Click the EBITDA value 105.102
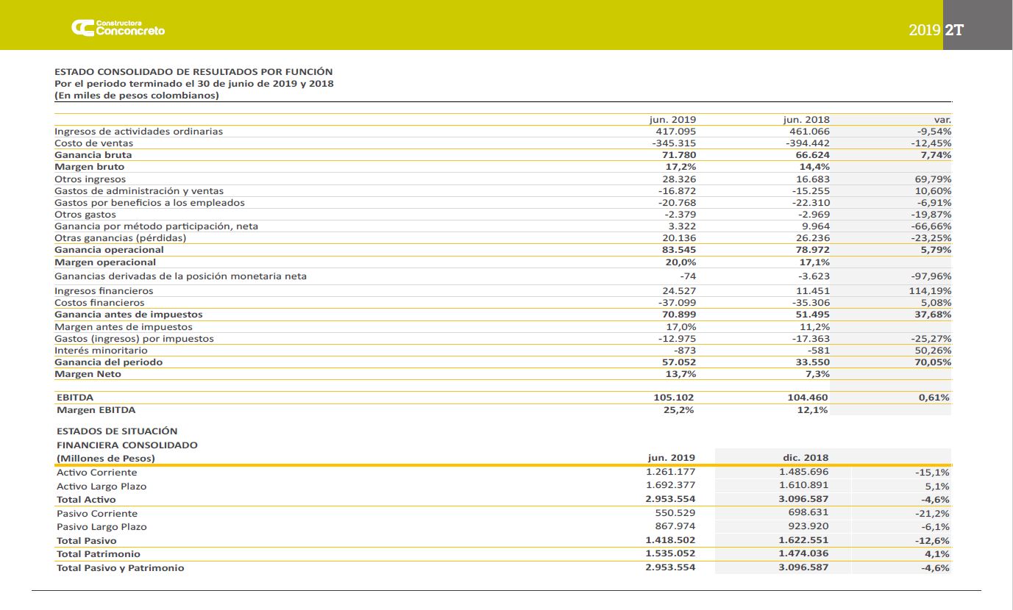This screenshot has width=1013, height=610. pyautogui.click(x=675, y=398)
